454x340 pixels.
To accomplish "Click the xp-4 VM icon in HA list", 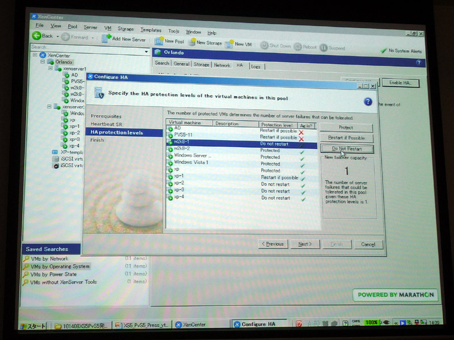I will point(170,198).
